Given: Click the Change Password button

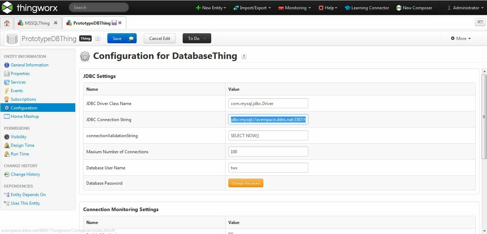Looking at the screenshot, I should pyautogui.click(x=245, y=183).
